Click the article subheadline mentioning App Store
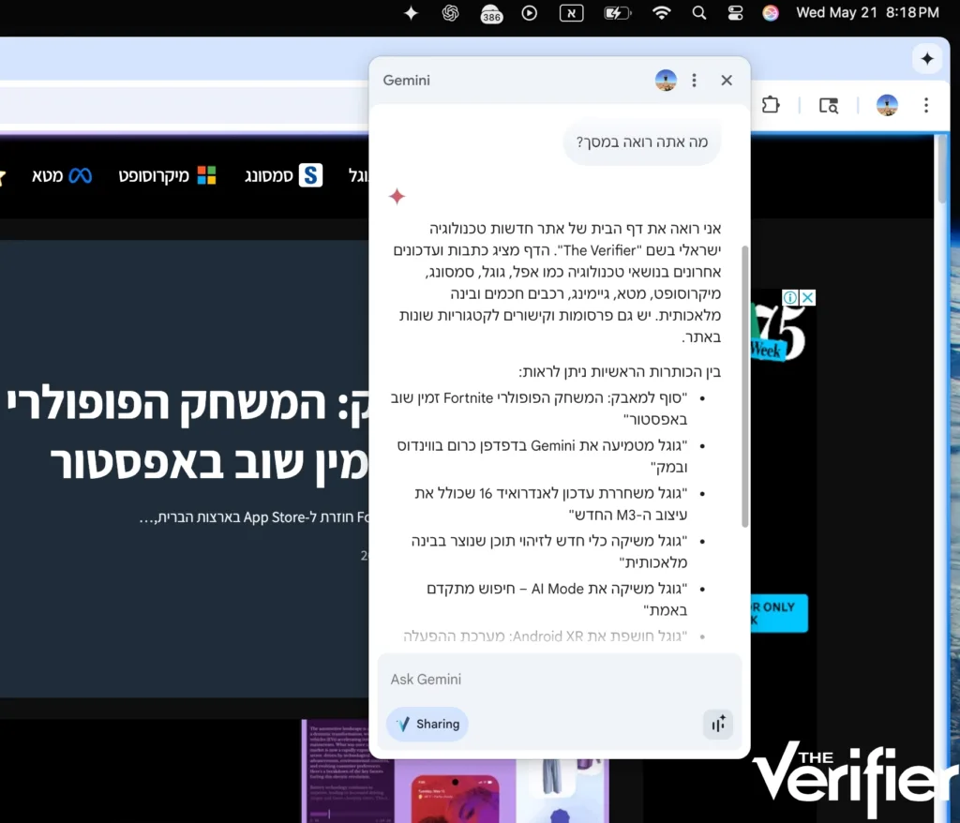 [254, 517]
